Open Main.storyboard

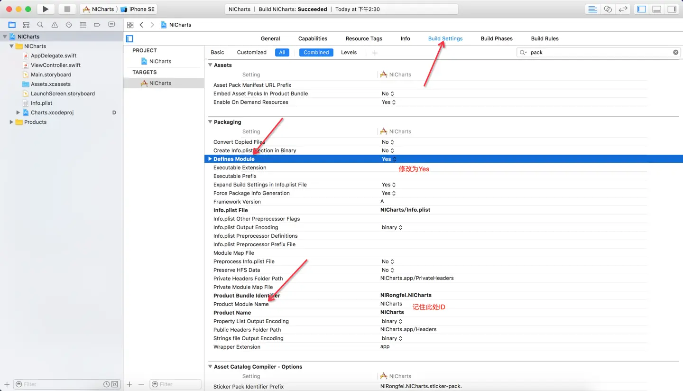pyautogui.click(x=51, y=74)
